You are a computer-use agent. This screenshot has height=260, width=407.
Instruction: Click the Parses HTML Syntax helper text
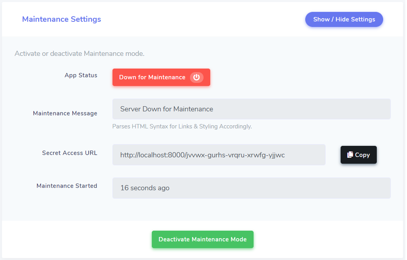point(182,126)
